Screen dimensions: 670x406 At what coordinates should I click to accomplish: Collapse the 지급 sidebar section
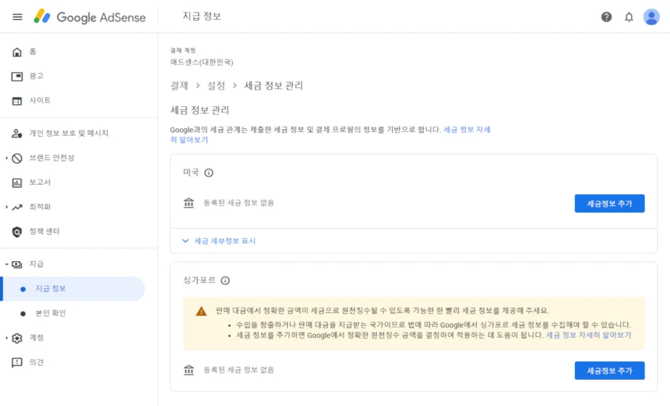tap(7, 264)
